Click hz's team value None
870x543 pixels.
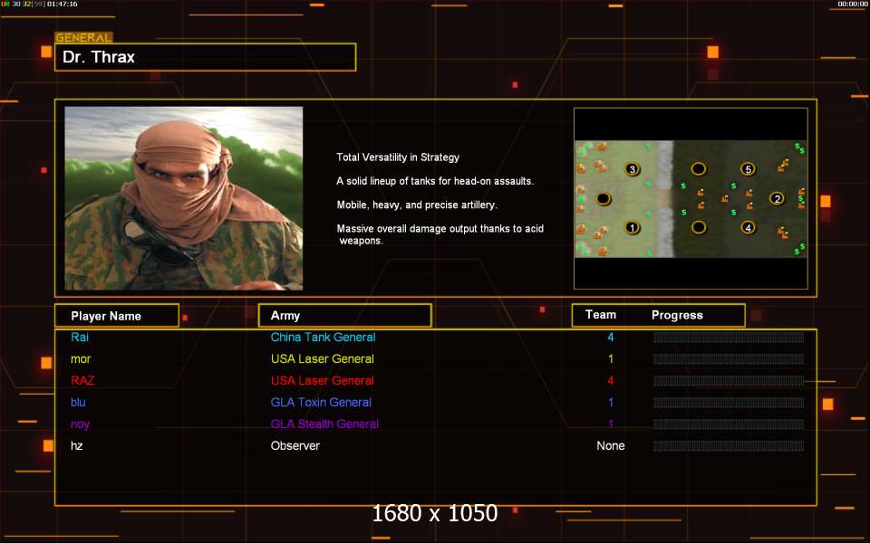(x=610, y=445)
